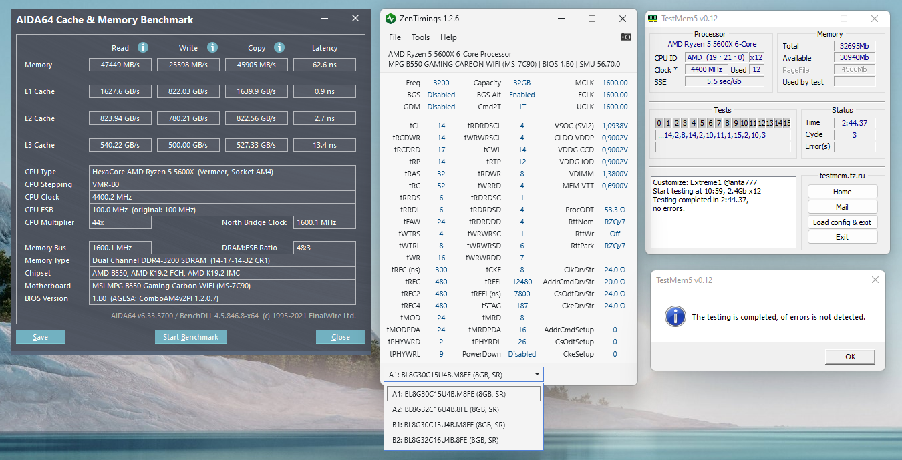Click the DRAM:FSB Ratio 48:3 field
Image resolution: width=902 pixels, height=460 pixels.
[323, 248]
